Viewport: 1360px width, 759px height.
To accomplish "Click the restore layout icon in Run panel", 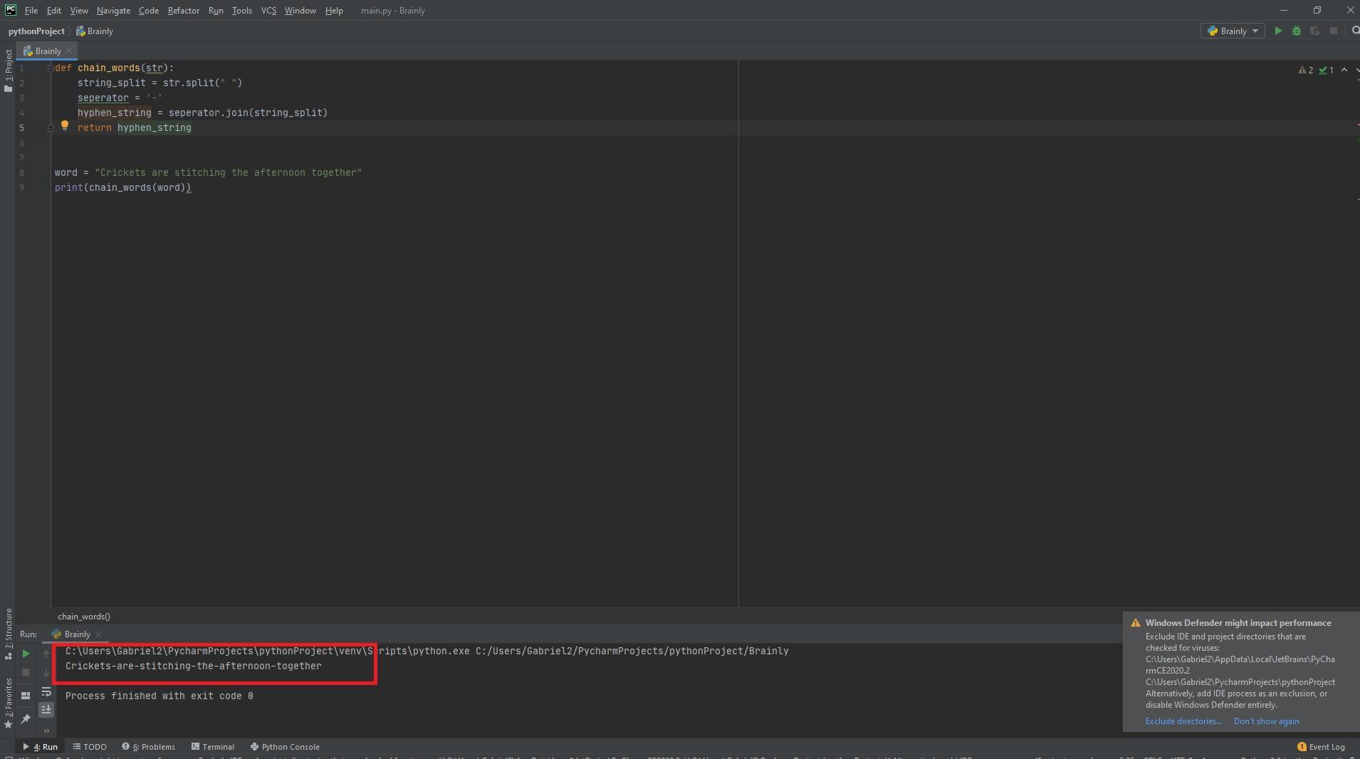I will 26,696.
